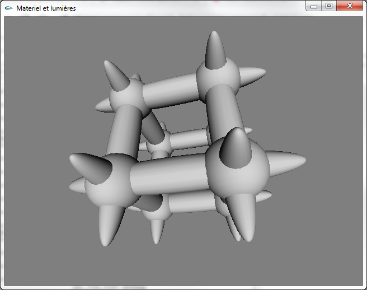Minimize the Materiel et lumières window
367x290 pixels.
[x=314, y=6]
